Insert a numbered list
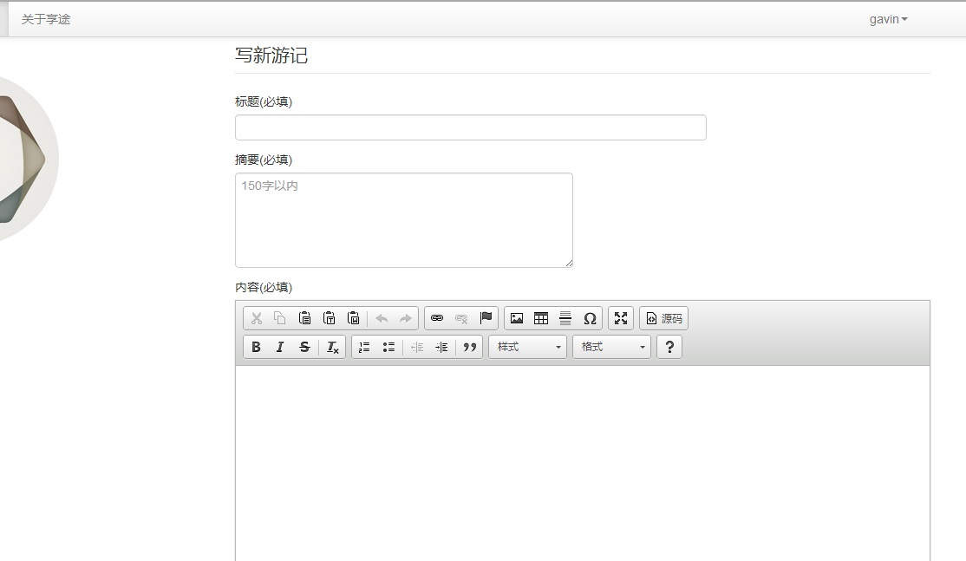This screenshot has height=561, width=966. point(364,347)
